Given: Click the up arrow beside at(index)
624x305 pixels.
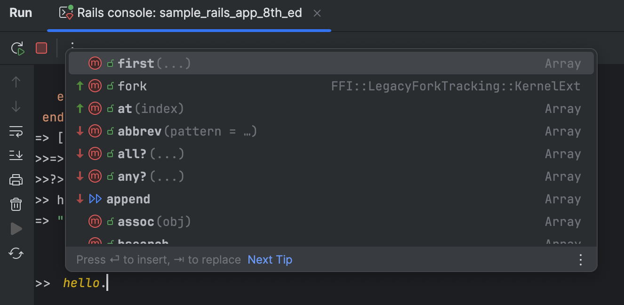Looking at the screenshot, I should [80, 109].
